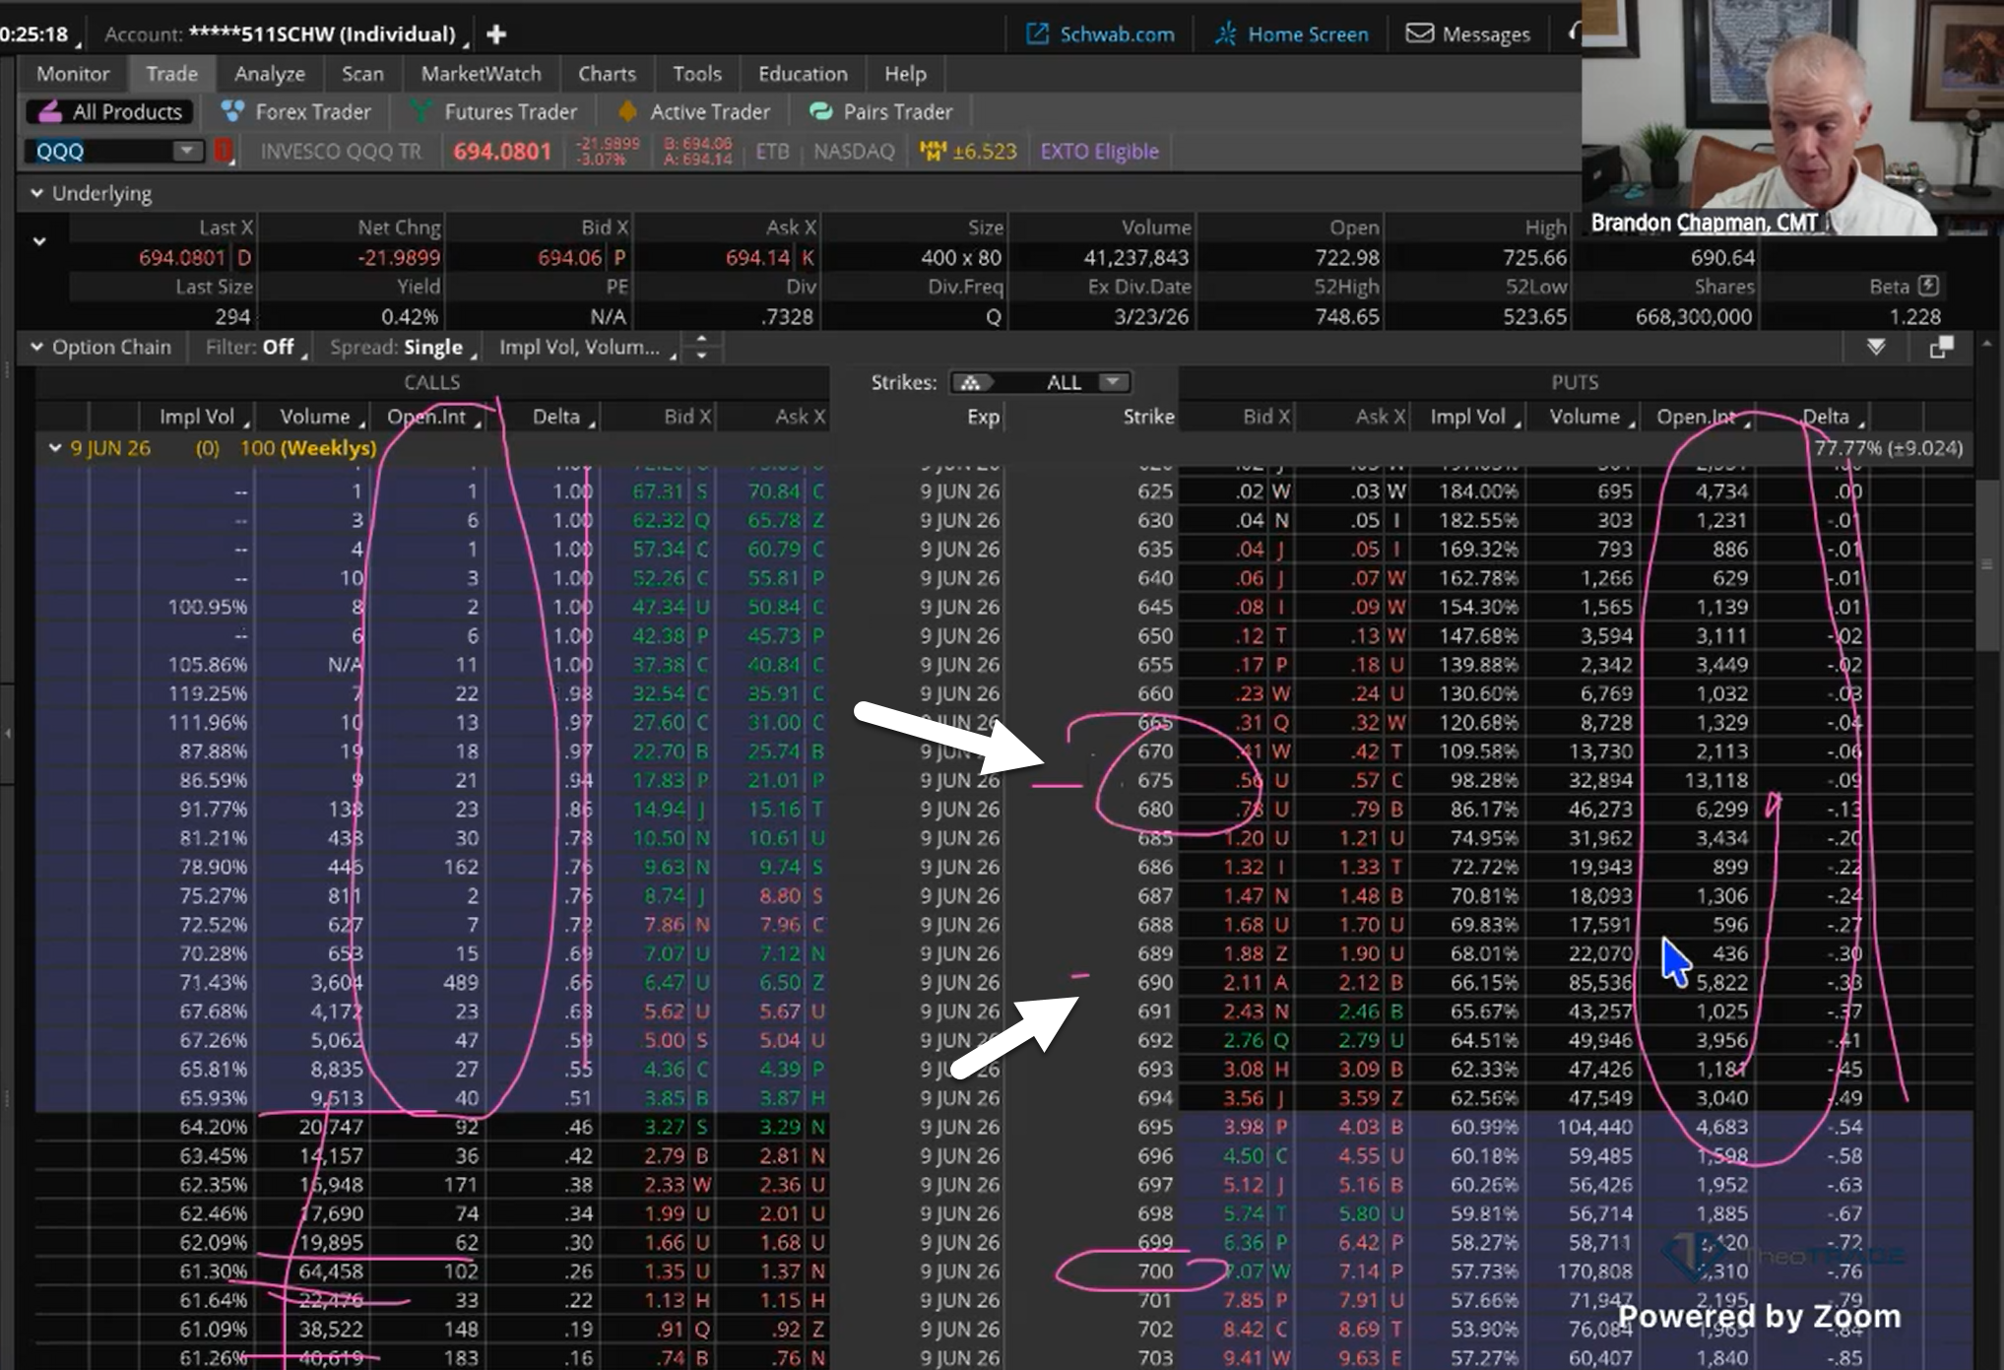2004x1370 pixels.
Task: Click the layout up/down stepper arrows
Action: [701, 347]
